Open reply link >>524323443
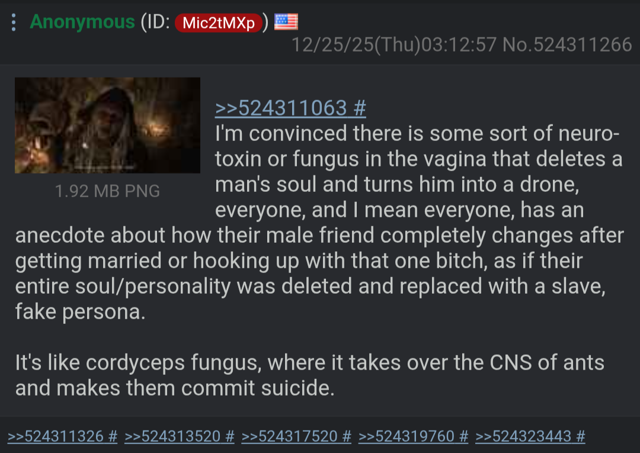640x453 pixels. (x=523, y=436)
